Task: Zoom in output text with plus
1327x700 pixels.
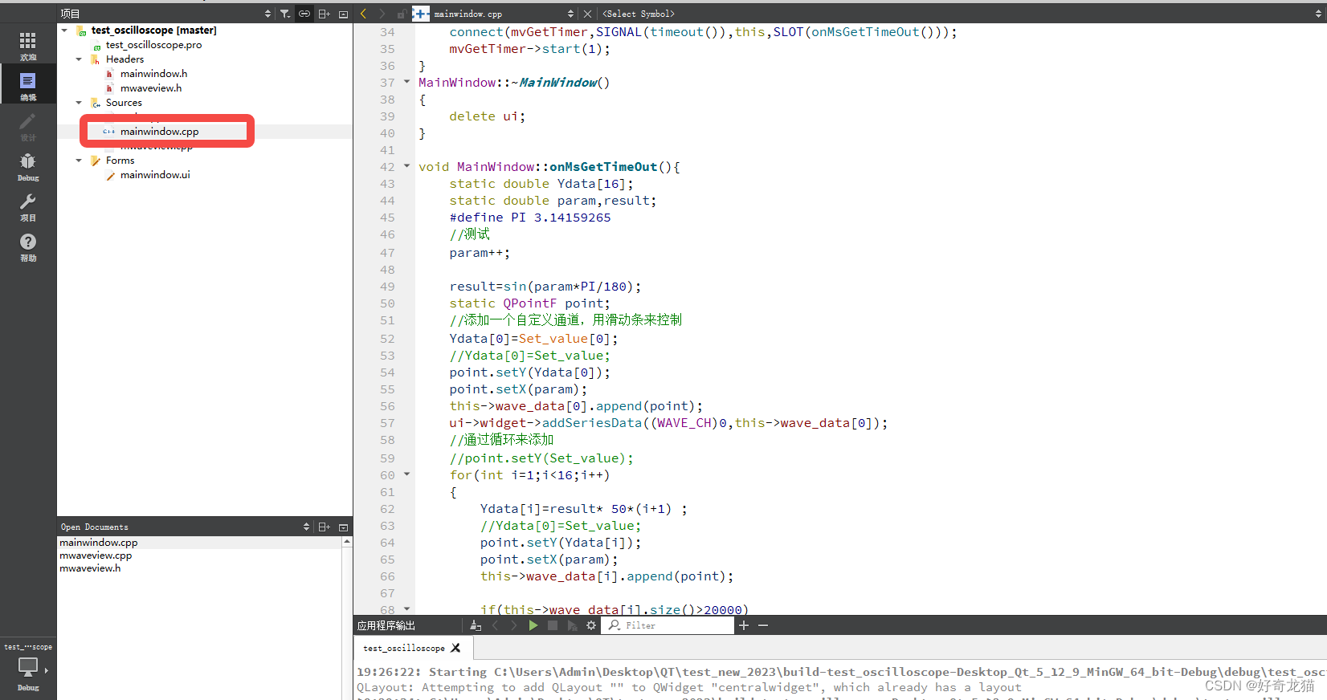Action: click(744, 625)
